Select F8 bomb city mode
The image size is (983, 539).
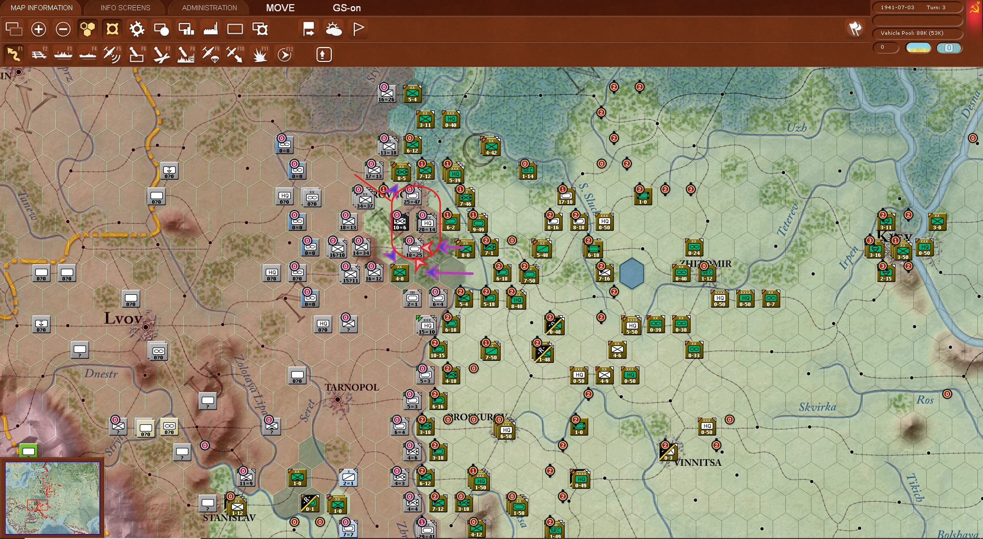pyautogui.click(x=185, y=54)
